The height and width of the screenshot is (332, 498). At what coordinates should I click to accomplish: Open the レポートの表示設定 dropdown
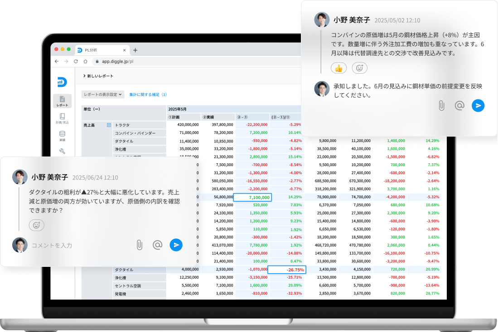[x=103, y=95]
